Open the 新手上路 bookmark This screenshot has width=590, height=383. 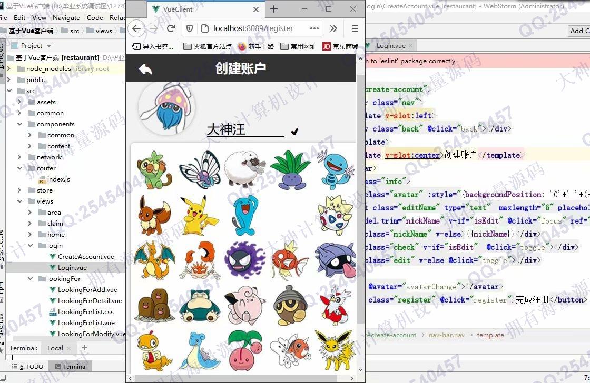pyautogui.click(x=256, y=47)
